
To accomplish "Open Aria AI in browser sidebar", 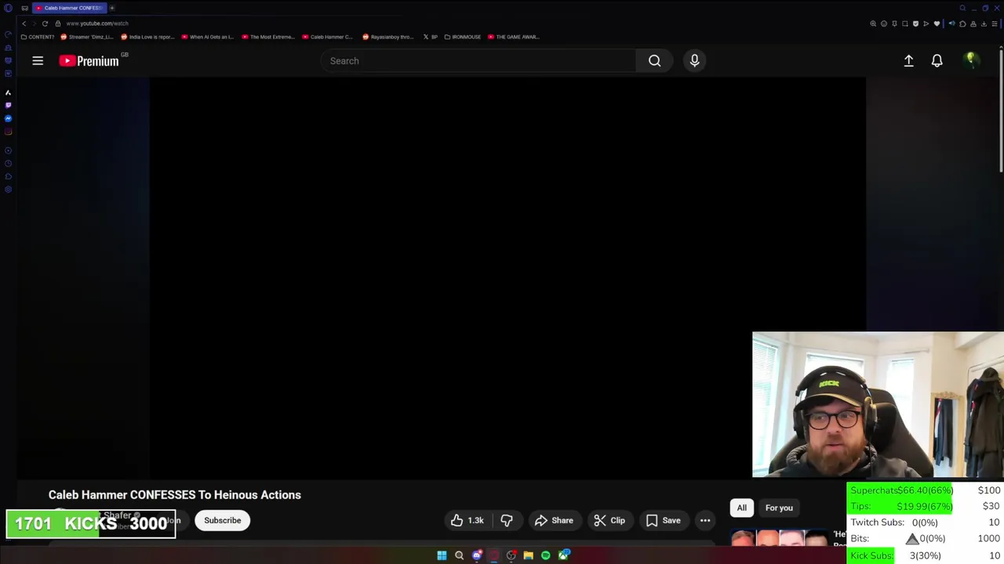I will click(8, 92).
